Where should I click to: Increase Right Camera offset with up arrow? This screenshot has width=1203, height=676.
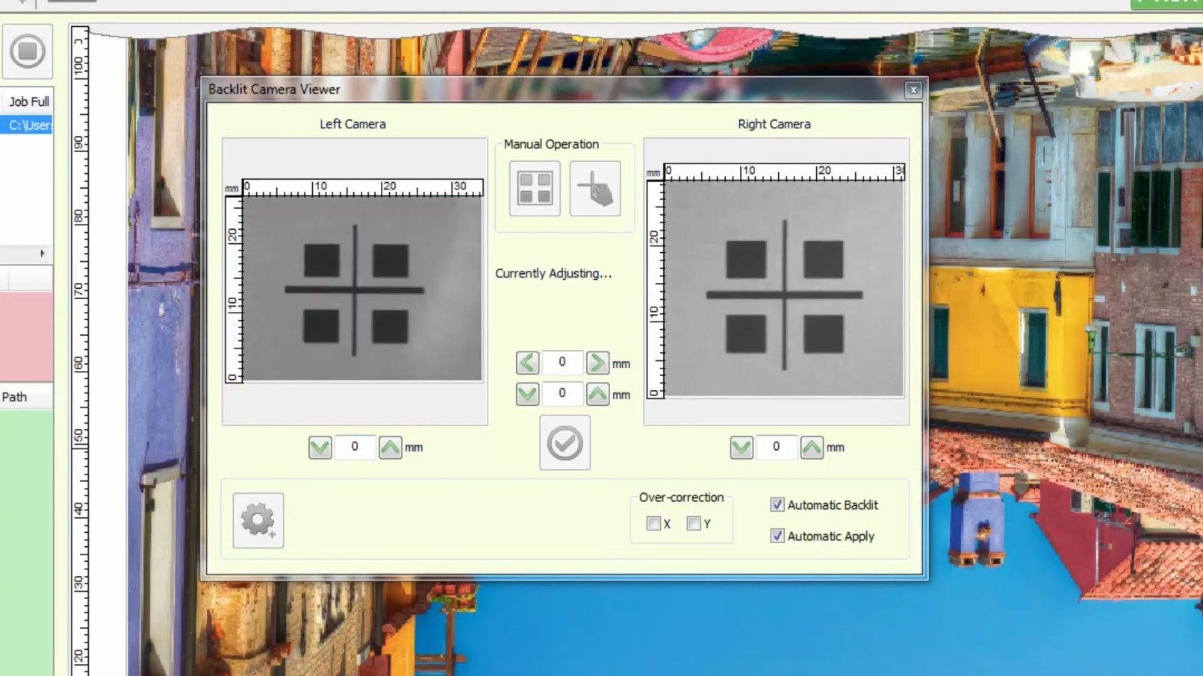(x=812, y=447)
